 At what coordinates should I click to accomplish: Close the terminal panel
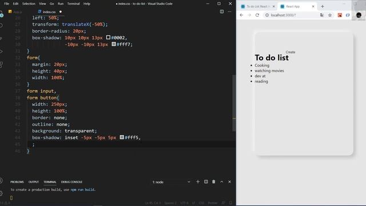click(229, 182)
